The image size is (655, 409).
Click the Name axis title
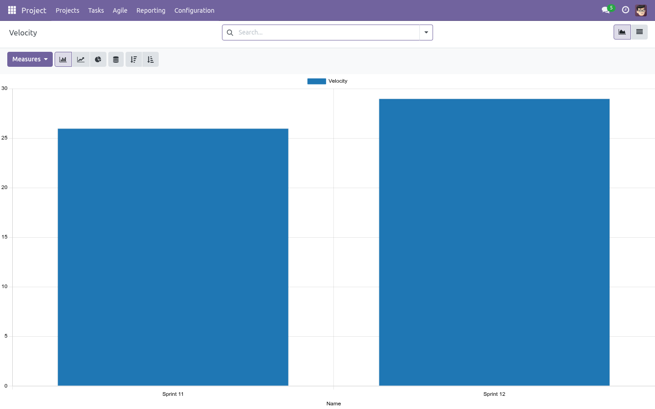333,404
